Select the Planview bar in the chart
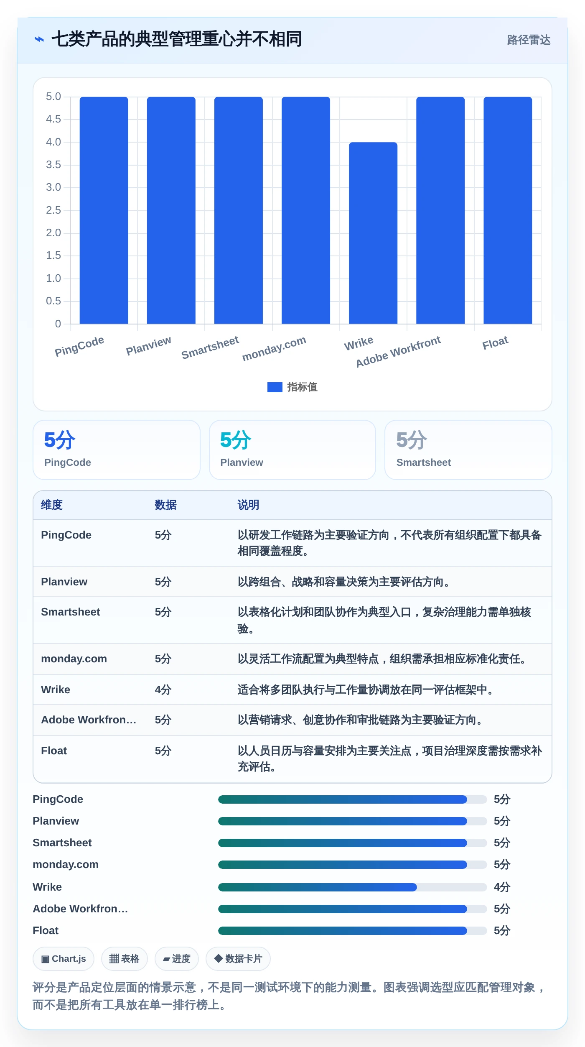585x1047 pixels. click(x=171, y=210)
